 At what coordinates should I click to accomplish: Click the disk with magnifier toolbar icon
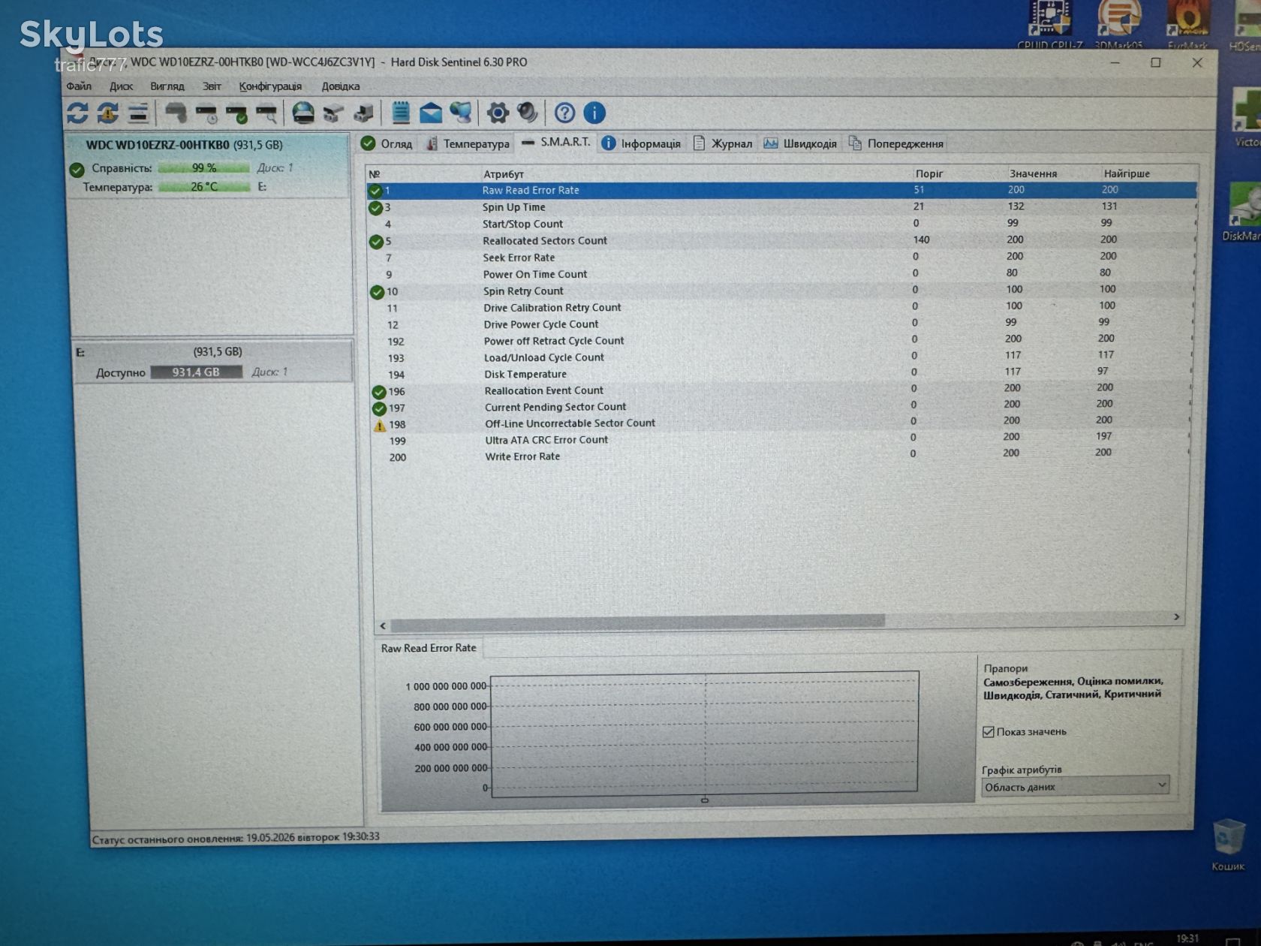(x=266, y=113)
